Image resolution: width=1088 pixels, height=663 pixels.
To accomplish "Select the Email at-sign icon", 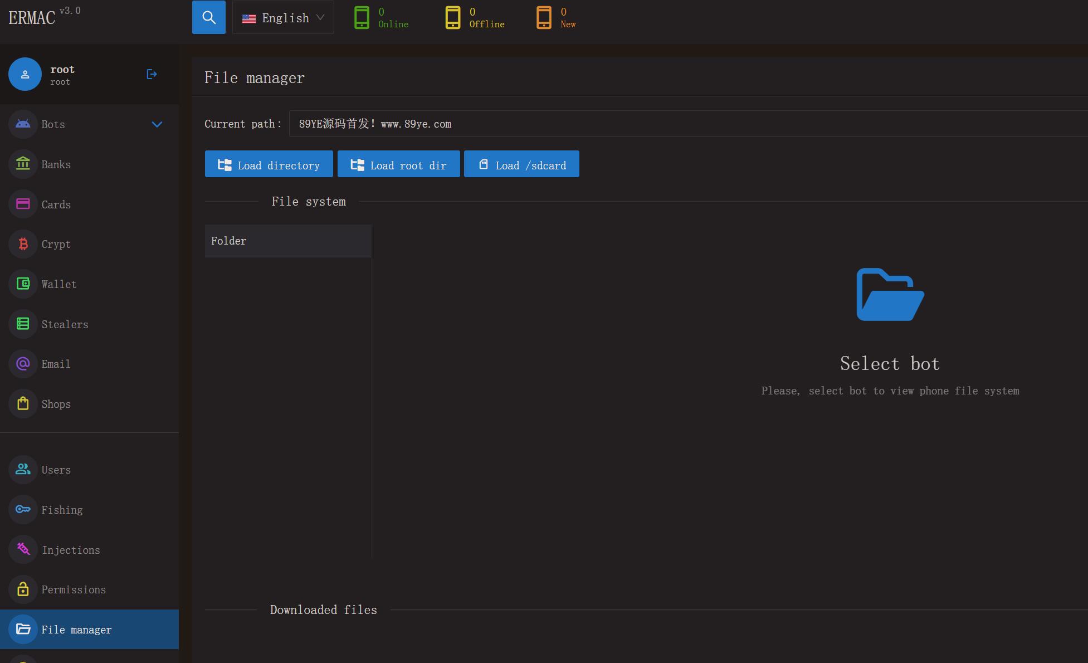I will coord(23,364).
